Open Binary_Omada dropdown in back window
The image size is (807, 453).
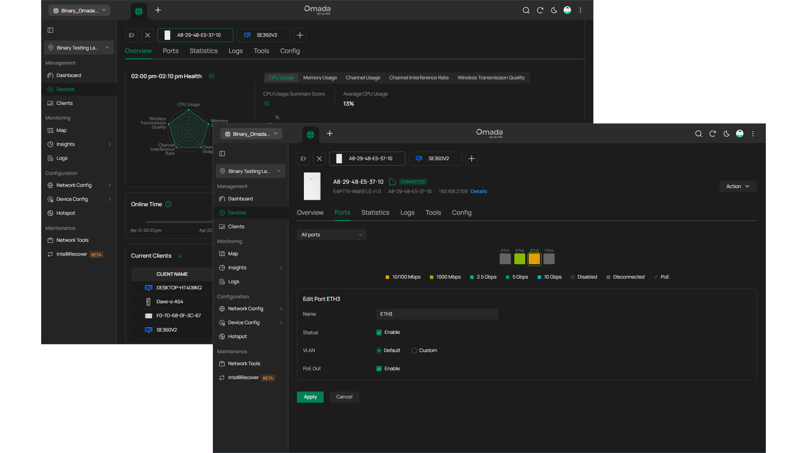[79, 10]
